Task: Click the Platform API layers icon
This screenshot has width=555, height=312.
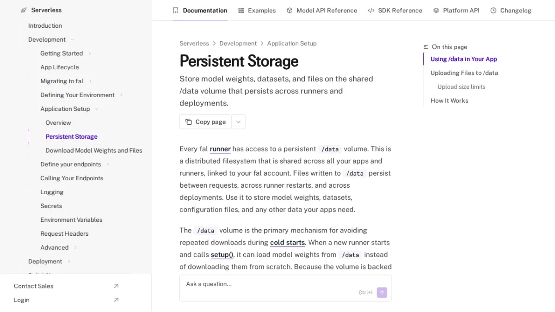Action: 436,10
